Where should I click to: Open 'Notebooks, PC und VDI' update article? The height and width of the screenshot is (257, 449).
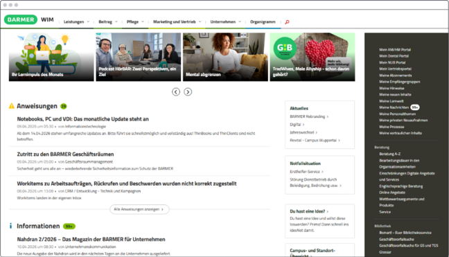coord(82,119)
